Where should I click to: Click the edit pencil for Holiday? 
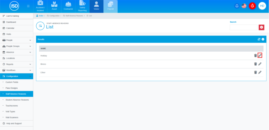coord(260,56)
